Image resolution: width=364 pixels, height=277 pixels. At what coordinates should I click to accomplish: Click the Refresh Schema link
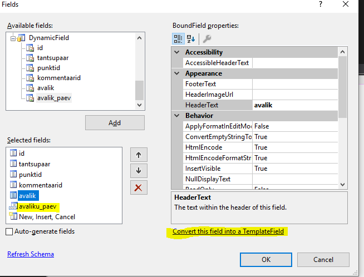pyautogui.click(x=31, y=254)
